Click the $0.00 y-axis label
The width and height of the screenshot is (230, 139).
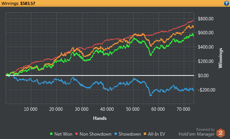pyautogui.click(x=203, y=75)
